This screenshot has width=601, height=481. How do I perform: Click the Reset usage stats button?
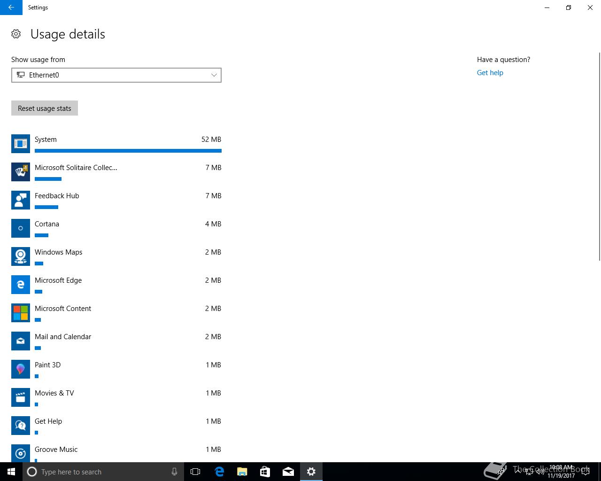(x=45, y=108)
